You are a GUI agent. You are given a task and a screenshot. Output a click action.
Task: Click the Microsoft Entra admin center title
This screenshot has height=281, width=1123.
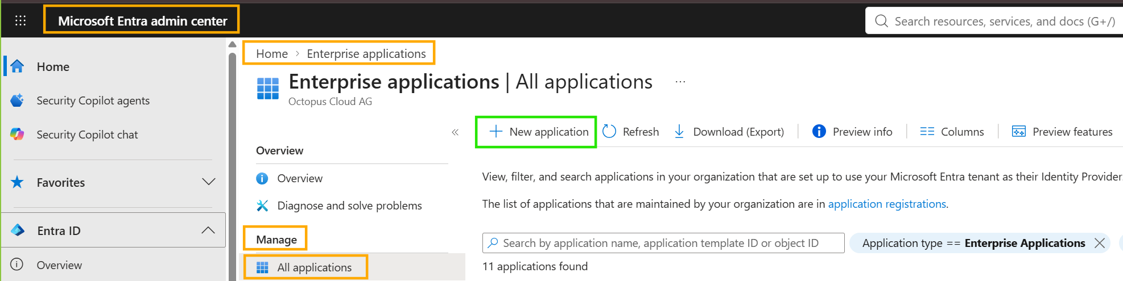coord(142,20)
